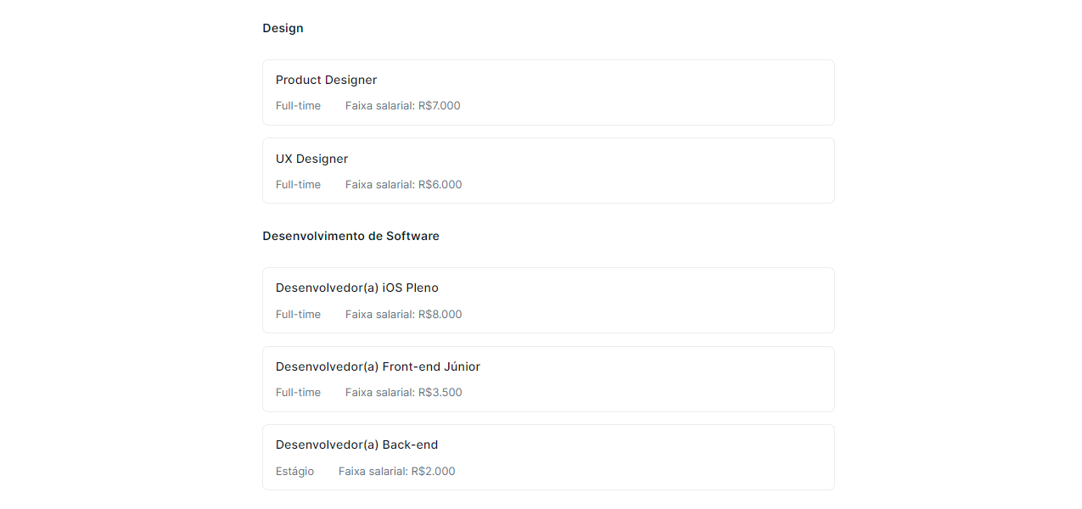Select the Desenvolvimento de Software header

pyautogui.click(x=350, y=236)
